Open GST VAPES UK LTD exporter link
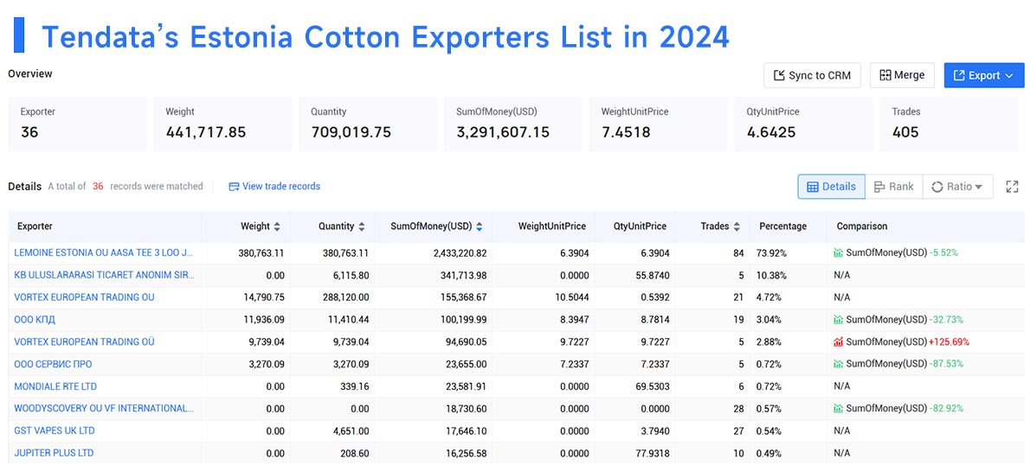 coord(55,430)
